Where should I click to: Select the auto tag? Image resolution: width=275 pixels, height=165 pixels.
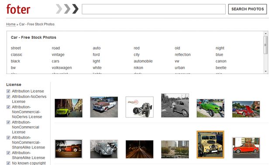pos(96,48)
